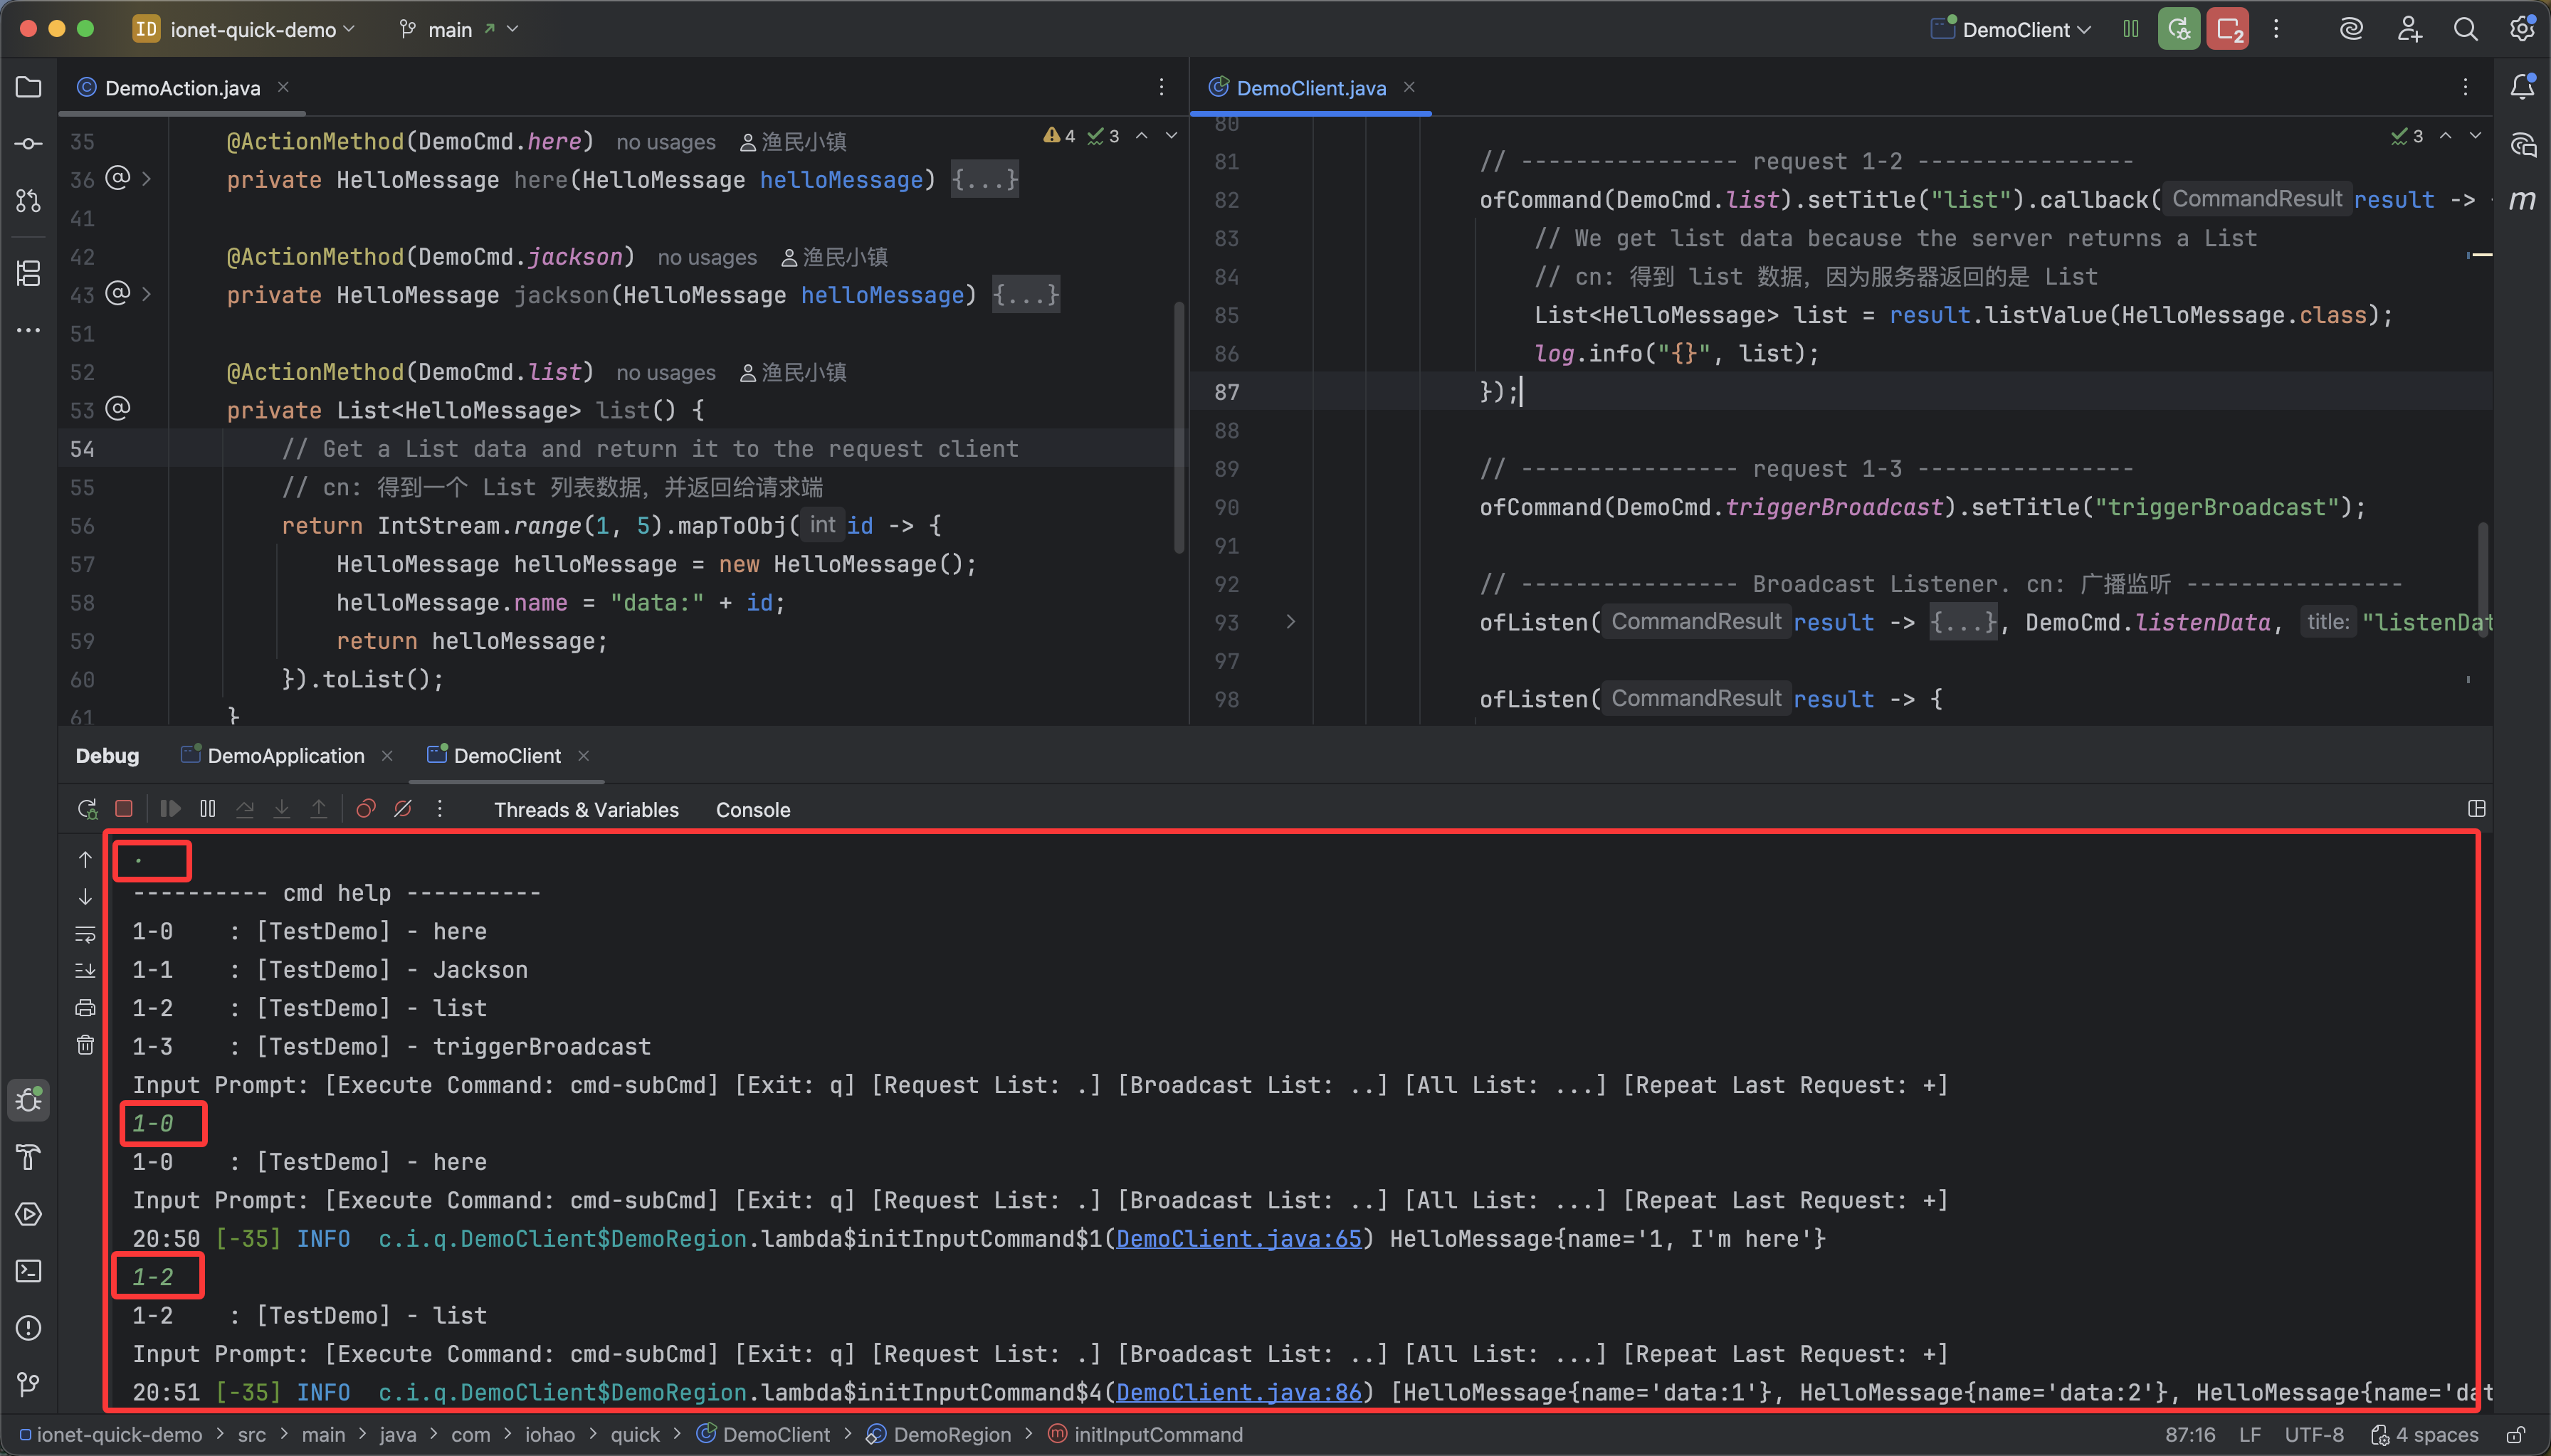
Task: Click the Resume Program icon
Action: [x=170, y=809]
